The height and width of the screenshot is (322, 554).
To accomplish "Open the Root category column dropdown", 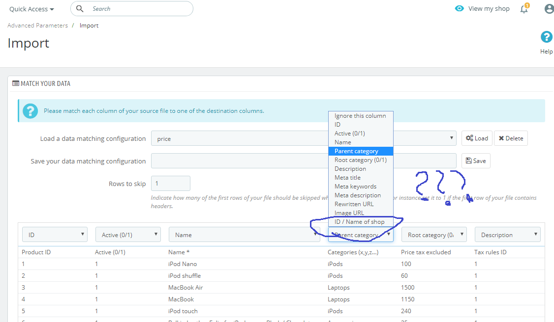I will click(434, 235).
